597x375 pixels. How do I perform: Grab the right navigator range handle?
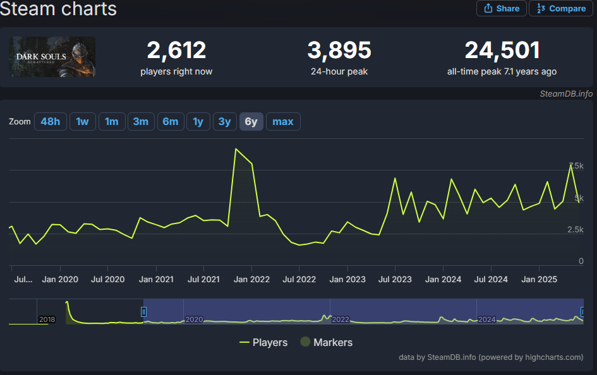tap(582, 312)
